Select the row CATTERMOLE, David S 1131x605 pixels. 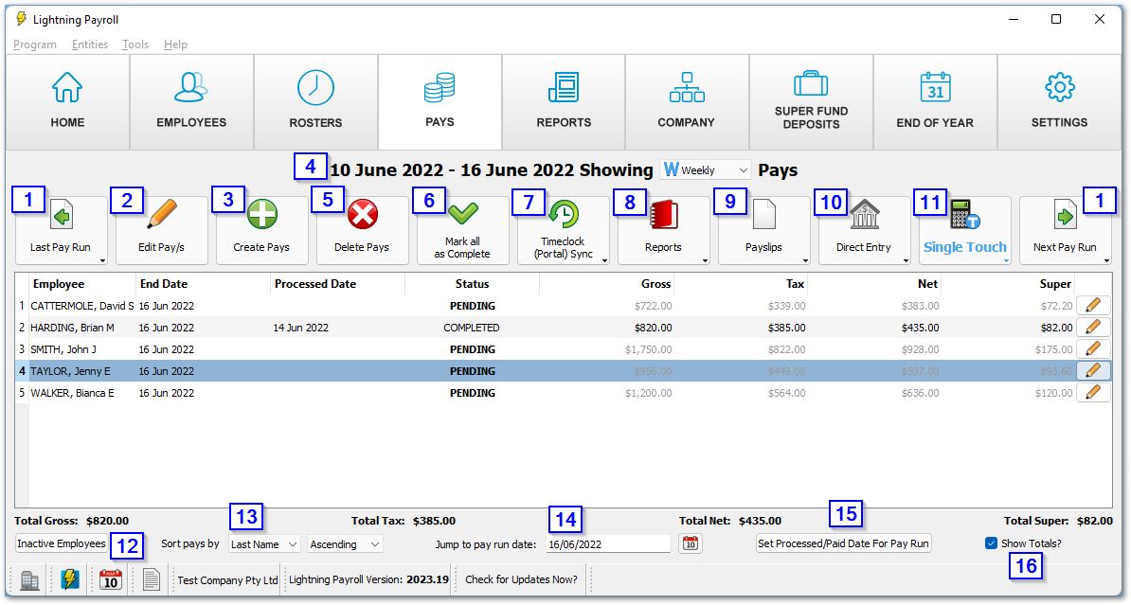click(x=563, y=306)
